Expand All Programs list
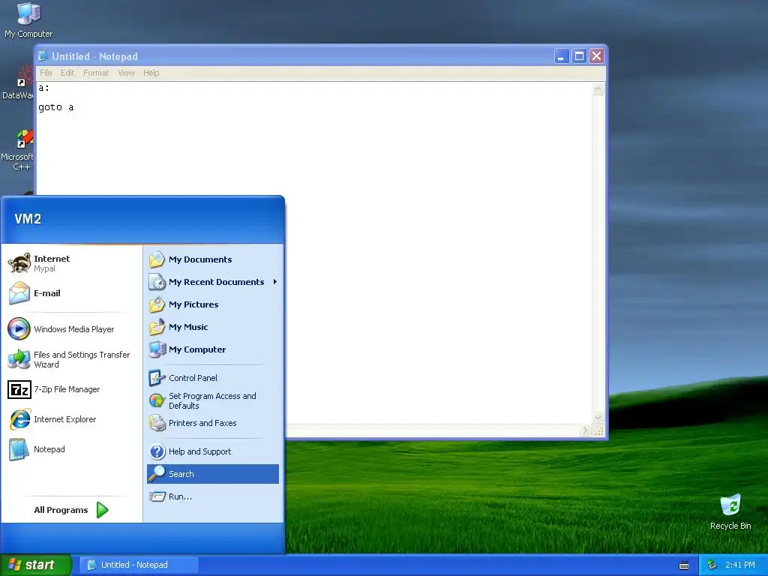 click(71, 510)
